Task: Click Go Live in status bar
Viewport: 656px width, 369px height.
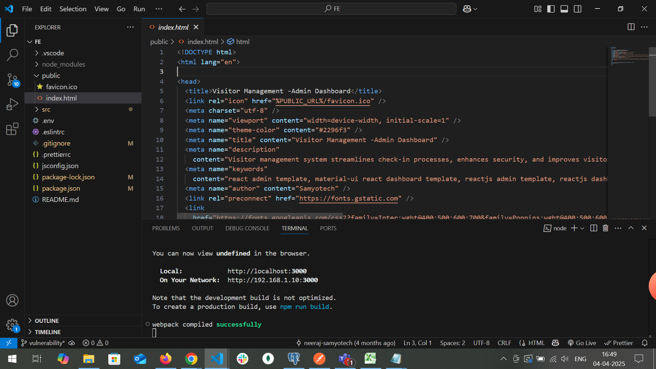Action: click(x=582, y=343)
